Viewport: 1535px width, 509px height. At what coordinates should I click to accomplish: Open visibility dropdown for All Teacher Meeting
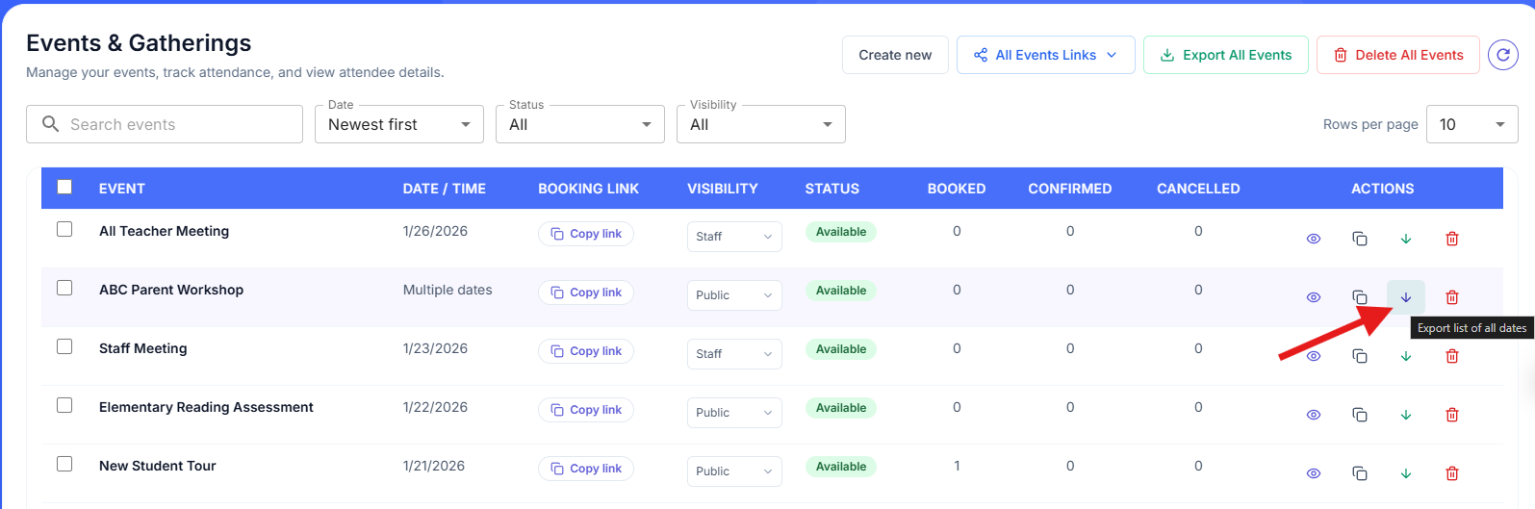734,237
